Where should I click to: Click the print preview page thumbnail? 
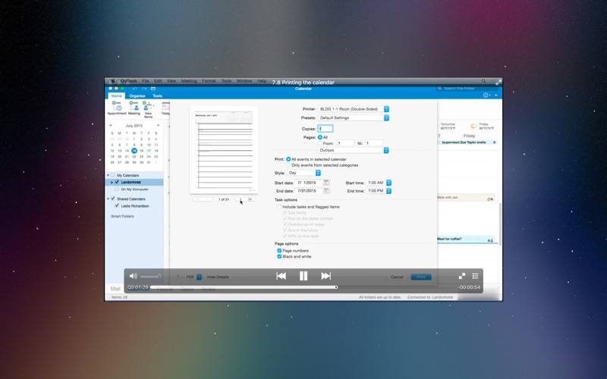[224, 149]
